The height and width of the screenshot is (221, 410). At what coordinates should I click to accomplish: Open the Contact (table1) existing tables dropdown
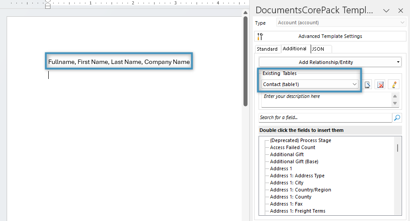click(x=310, y=84)
